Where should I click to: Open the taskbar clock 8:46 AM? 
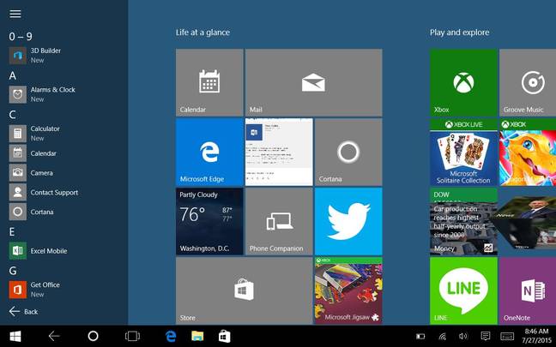coord(536,336)
